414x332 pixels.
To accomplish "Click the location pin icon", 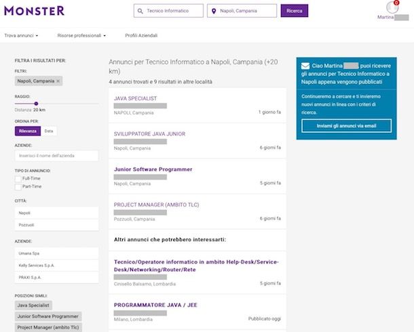I will click(214, 11).
